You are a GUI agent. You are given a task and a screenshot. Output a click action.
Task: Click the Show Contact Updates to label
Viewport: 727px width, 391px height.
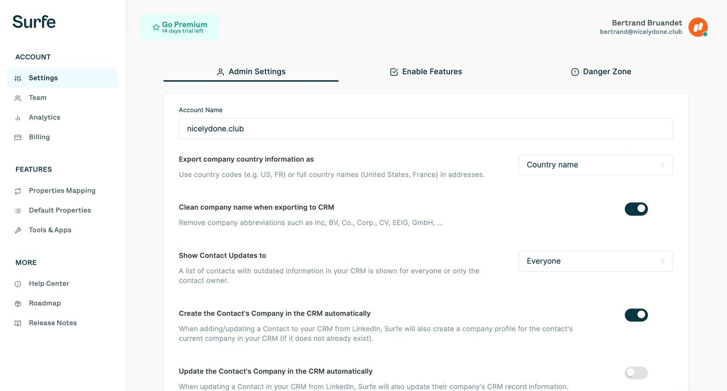click(222, 256)
